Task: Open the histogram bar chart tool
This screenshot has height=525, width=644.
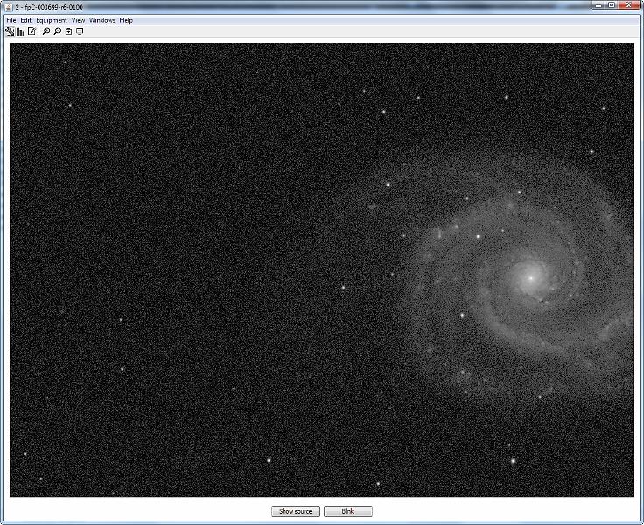Action: pyautogui.click(x=20, y=31)
